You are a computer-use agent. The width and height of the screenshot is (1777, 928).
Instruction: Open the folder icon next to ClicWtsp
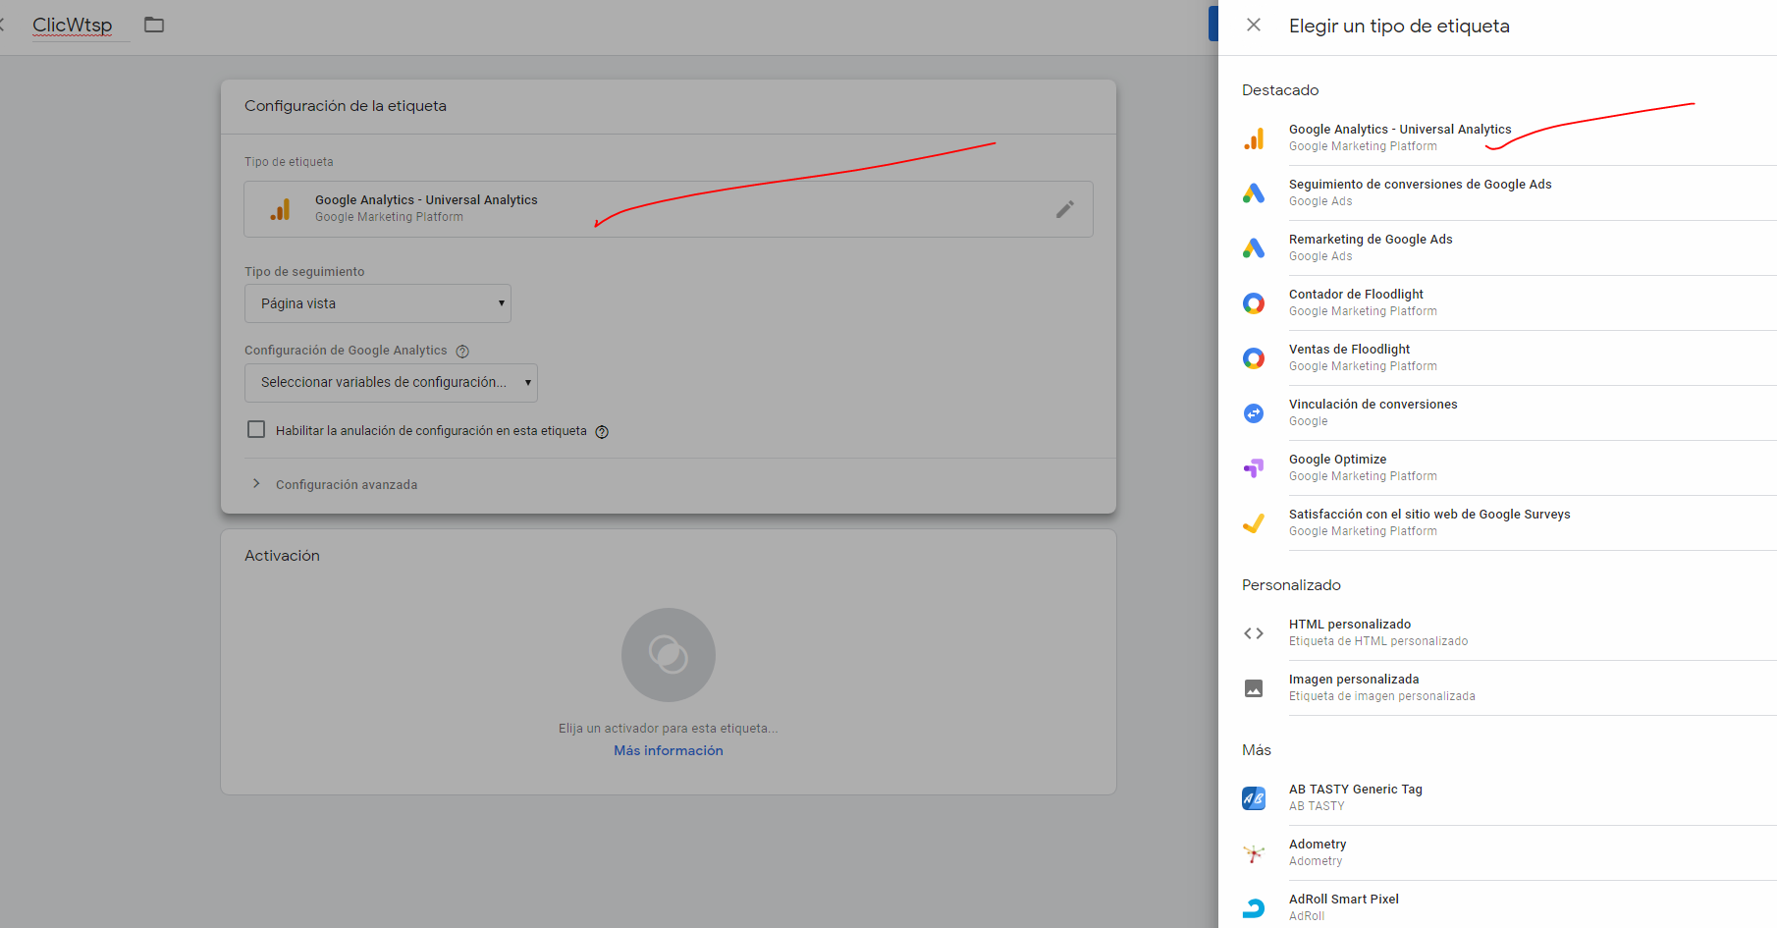click(154, 25)
